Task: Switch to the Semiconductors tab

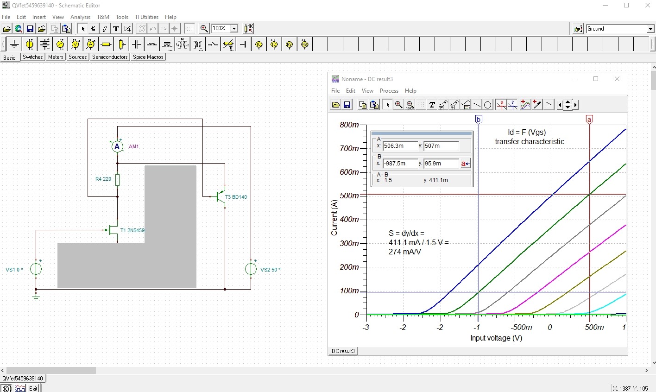Action: 110,57
